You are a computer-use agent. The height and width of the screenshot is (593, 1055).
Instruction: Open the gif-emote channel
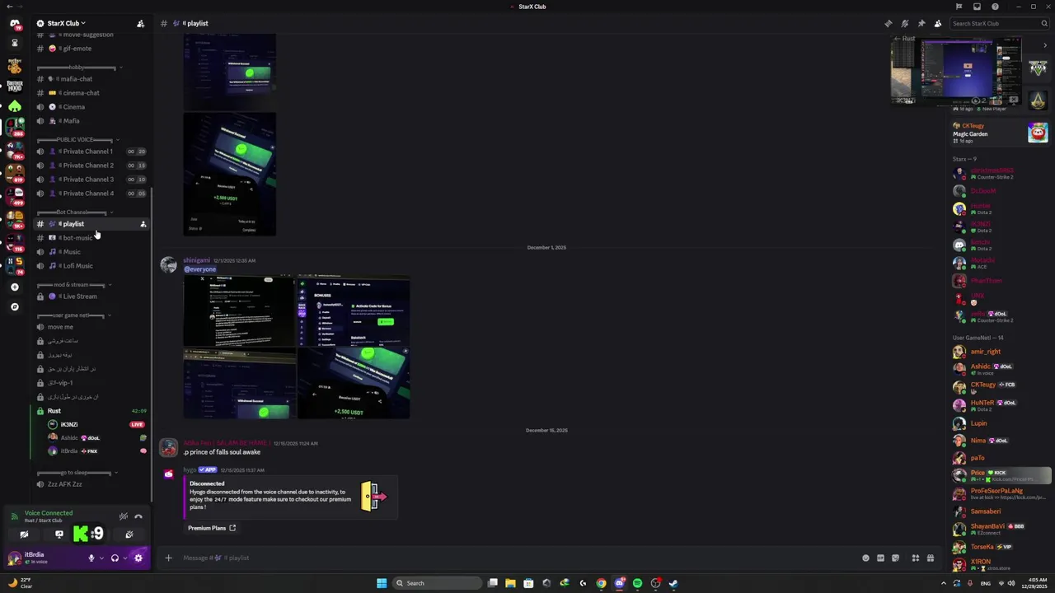pyautogui.click(x=91, y=49)
